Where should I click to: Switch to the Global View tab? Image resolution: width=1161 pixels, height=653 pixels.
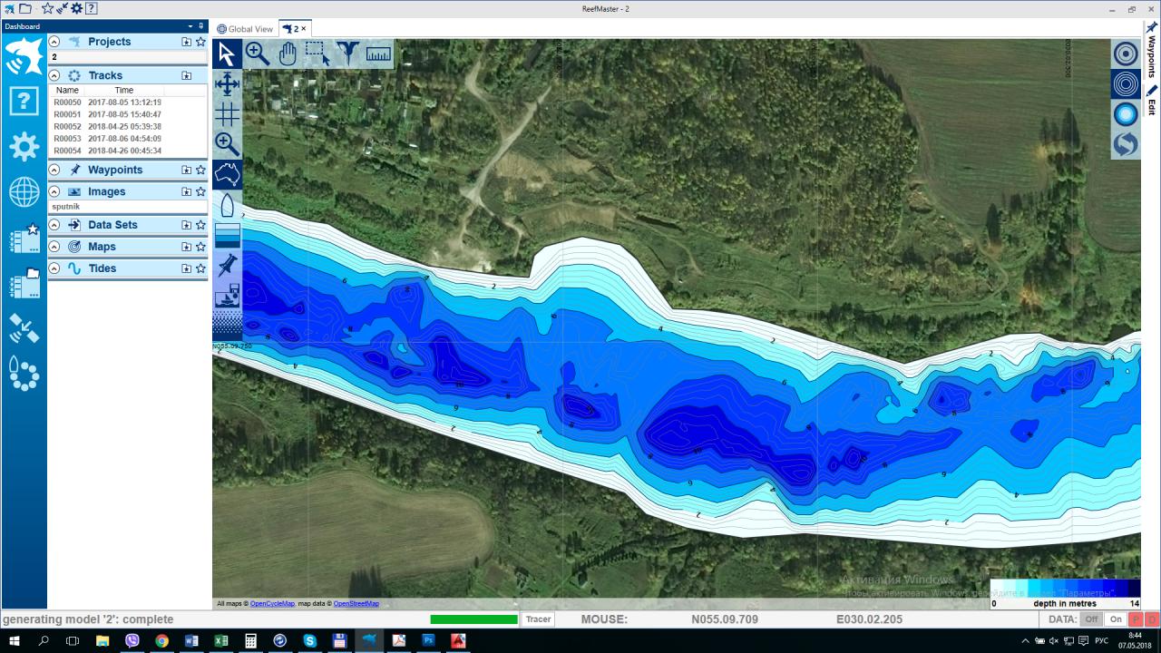245,29
